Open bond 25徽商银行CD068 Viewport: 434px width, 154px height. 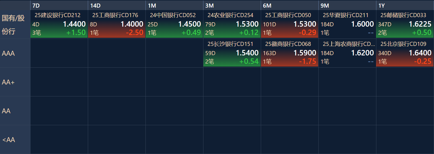(288, 44)
